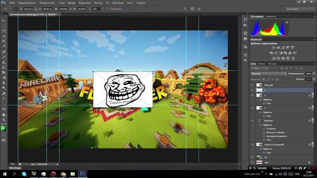Open the layer opacity slider arrow
Image resolution: width=317 pixels, height=178 pixels.
point(314,74)
